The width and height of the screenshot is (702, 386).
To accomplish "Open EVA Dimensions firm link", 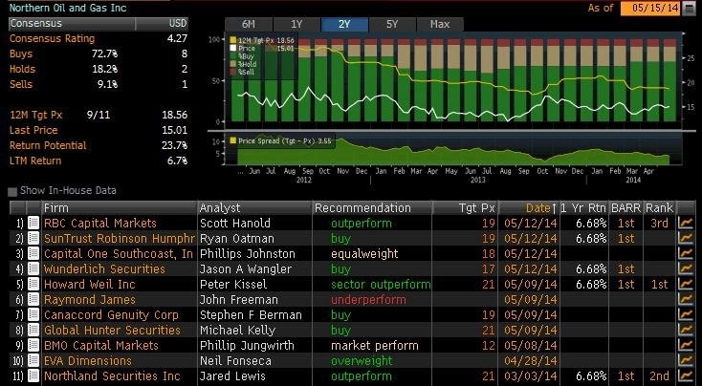I will [88, 360].
